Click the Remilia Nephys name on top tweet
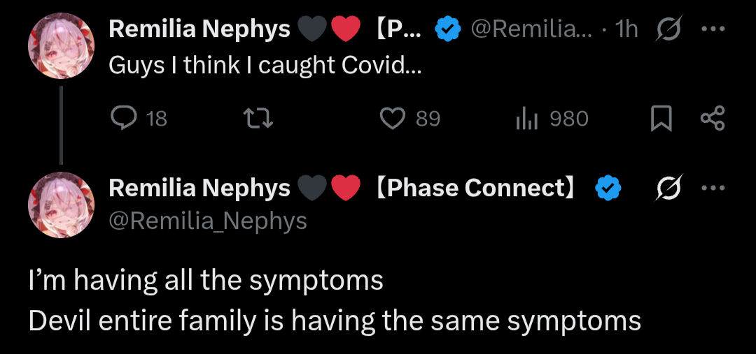Viewport: 756px width, 354px height. click(x=199, y=29)
